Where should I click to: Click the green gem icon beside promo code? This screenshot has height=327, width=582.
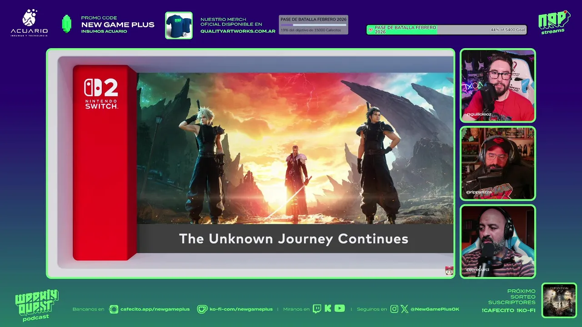67,24
